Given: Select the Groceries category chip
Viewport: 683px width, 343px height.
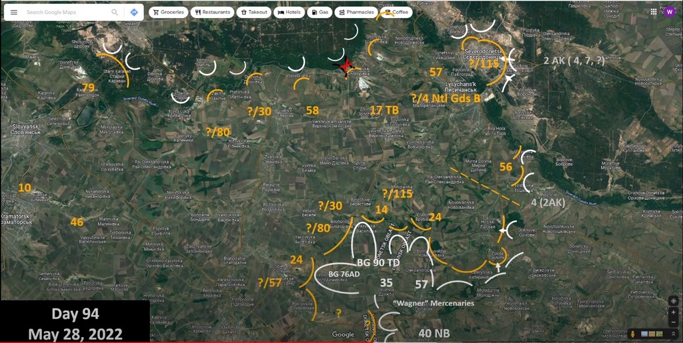Looking at the screenshot, I should click(x=168, y=12).
